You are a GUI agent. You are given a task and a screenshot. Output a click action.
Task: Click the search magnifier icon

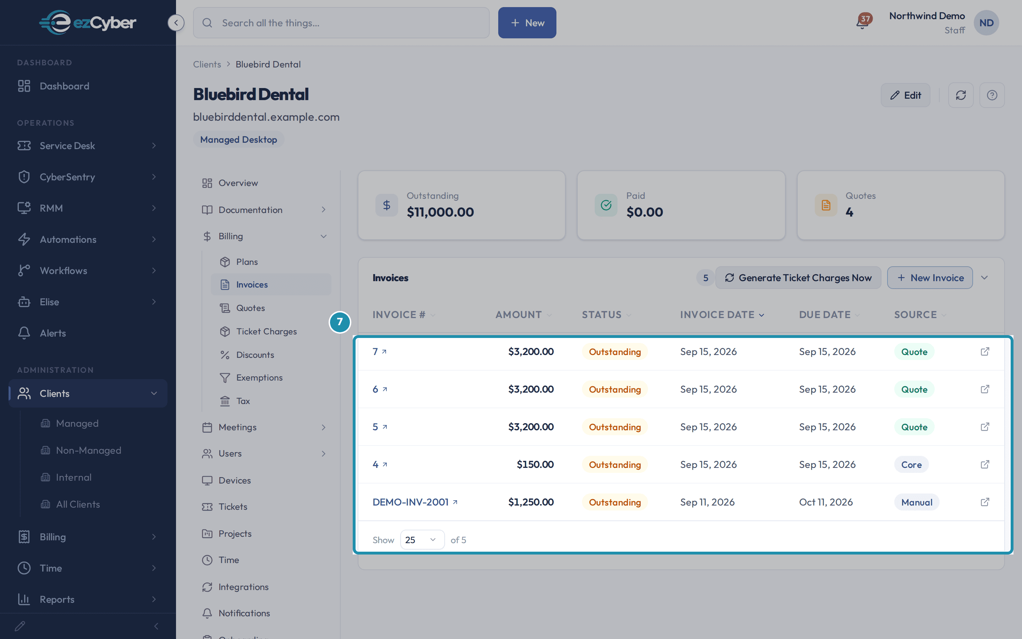207,23
